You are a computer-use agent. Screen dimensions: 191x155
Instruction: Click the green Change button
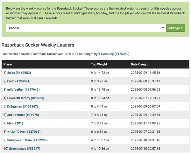(x=175, y=28)
